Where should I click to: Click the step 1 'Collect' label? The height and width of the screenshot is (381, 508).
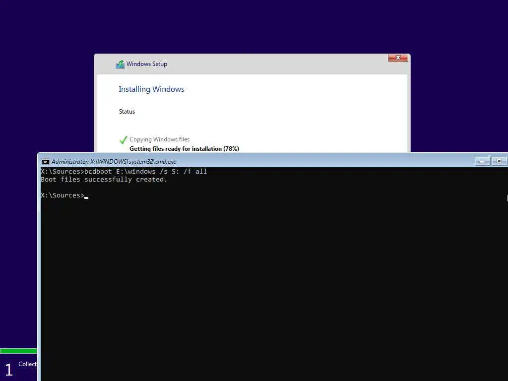[x=28, y=364]
